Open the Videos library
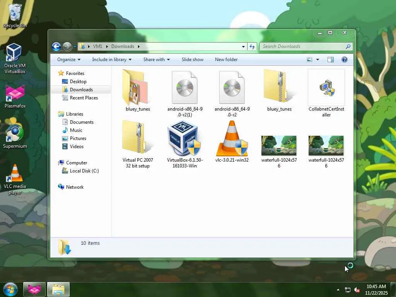This screenshot has height=297, width=396. click(x=77, y=147)
